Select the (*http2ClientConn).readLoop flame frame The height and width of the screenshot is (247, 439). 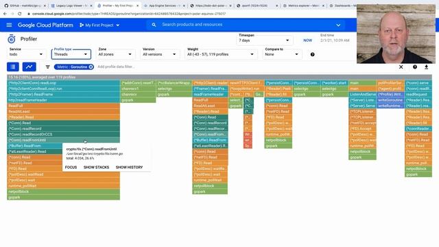click(64, 83)
